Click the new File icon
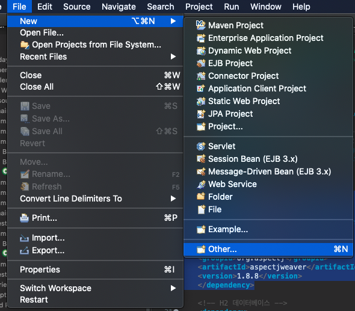Image resolution: width=355 pixels, height=311 pixels. tap(201, 209)
